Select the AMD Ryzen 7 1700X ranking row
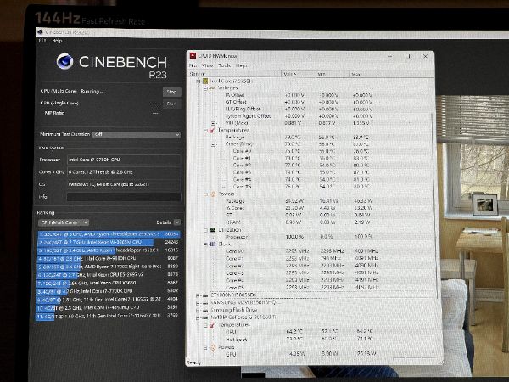This screenshot has height=382, width=509. click(x=109, y=267)
